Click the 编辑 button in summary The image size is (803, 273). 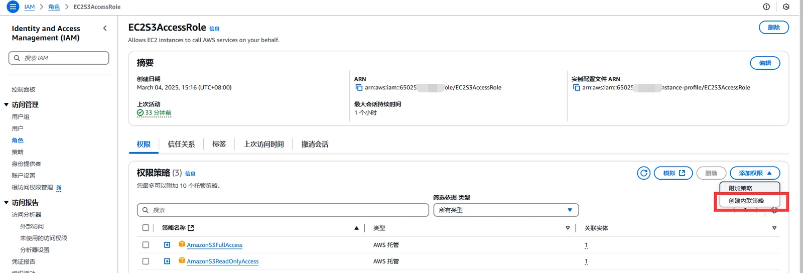(765, 63)
